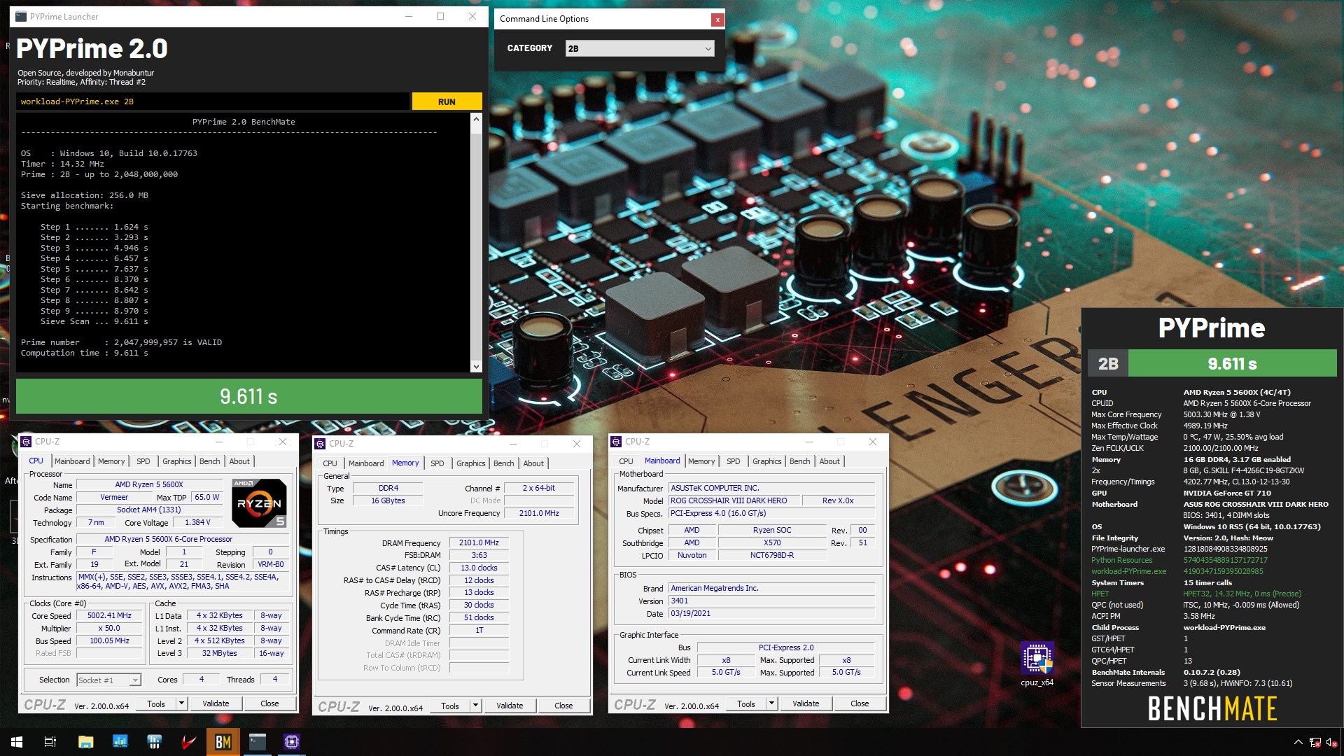Click the network status tray icon

point(1315,742)
